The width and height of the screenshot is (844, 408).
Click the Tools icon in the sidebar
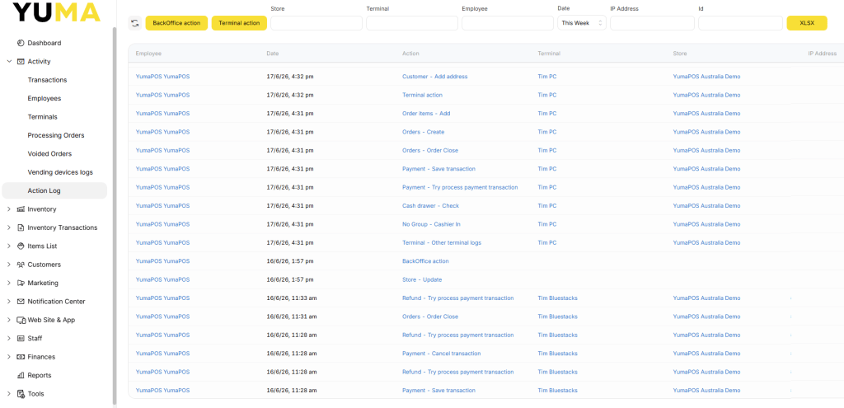(x=21, y=394)
